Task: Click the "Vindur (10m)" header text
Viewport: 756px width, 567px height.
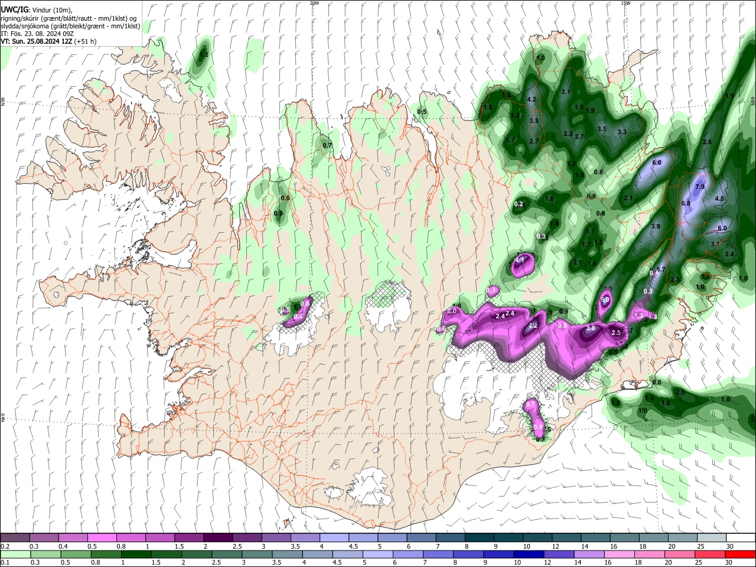Action: coord(52,9)
